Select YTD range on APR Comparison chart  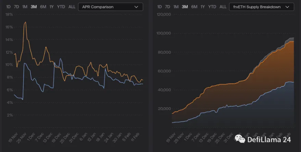60,7
